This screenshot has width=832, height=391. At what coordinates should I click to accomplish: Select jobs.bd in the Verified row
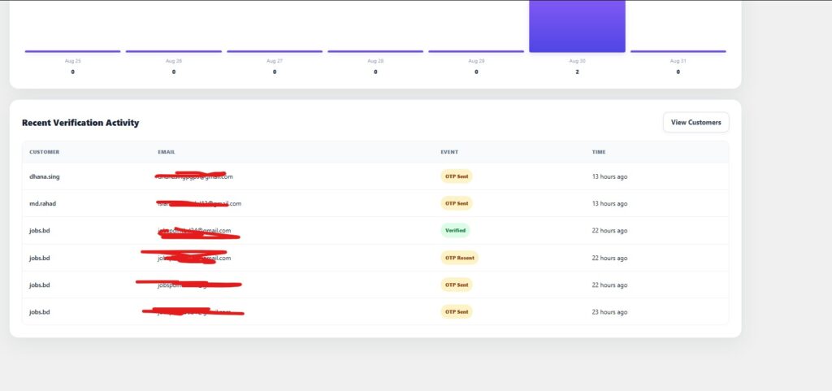[40, 231]
